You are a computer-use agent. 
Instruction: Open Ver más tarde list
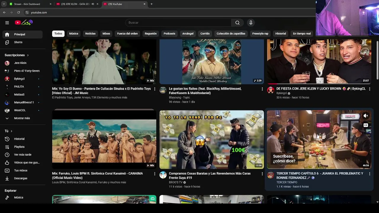(23, 155)
